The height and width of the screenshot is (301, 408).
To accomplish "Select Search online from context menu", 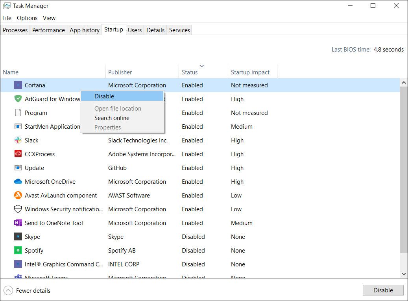I will 112,118.
